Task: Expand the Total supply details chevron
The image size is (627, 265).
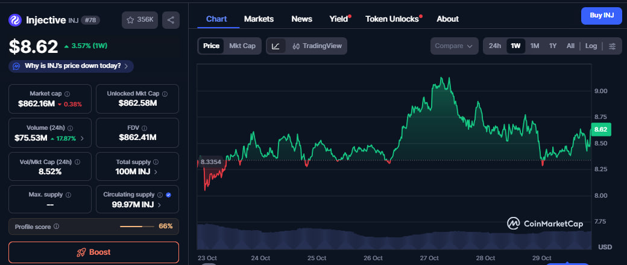Action: tap(156, 172)
